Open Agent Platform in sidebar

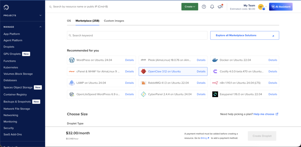(13, 40)
